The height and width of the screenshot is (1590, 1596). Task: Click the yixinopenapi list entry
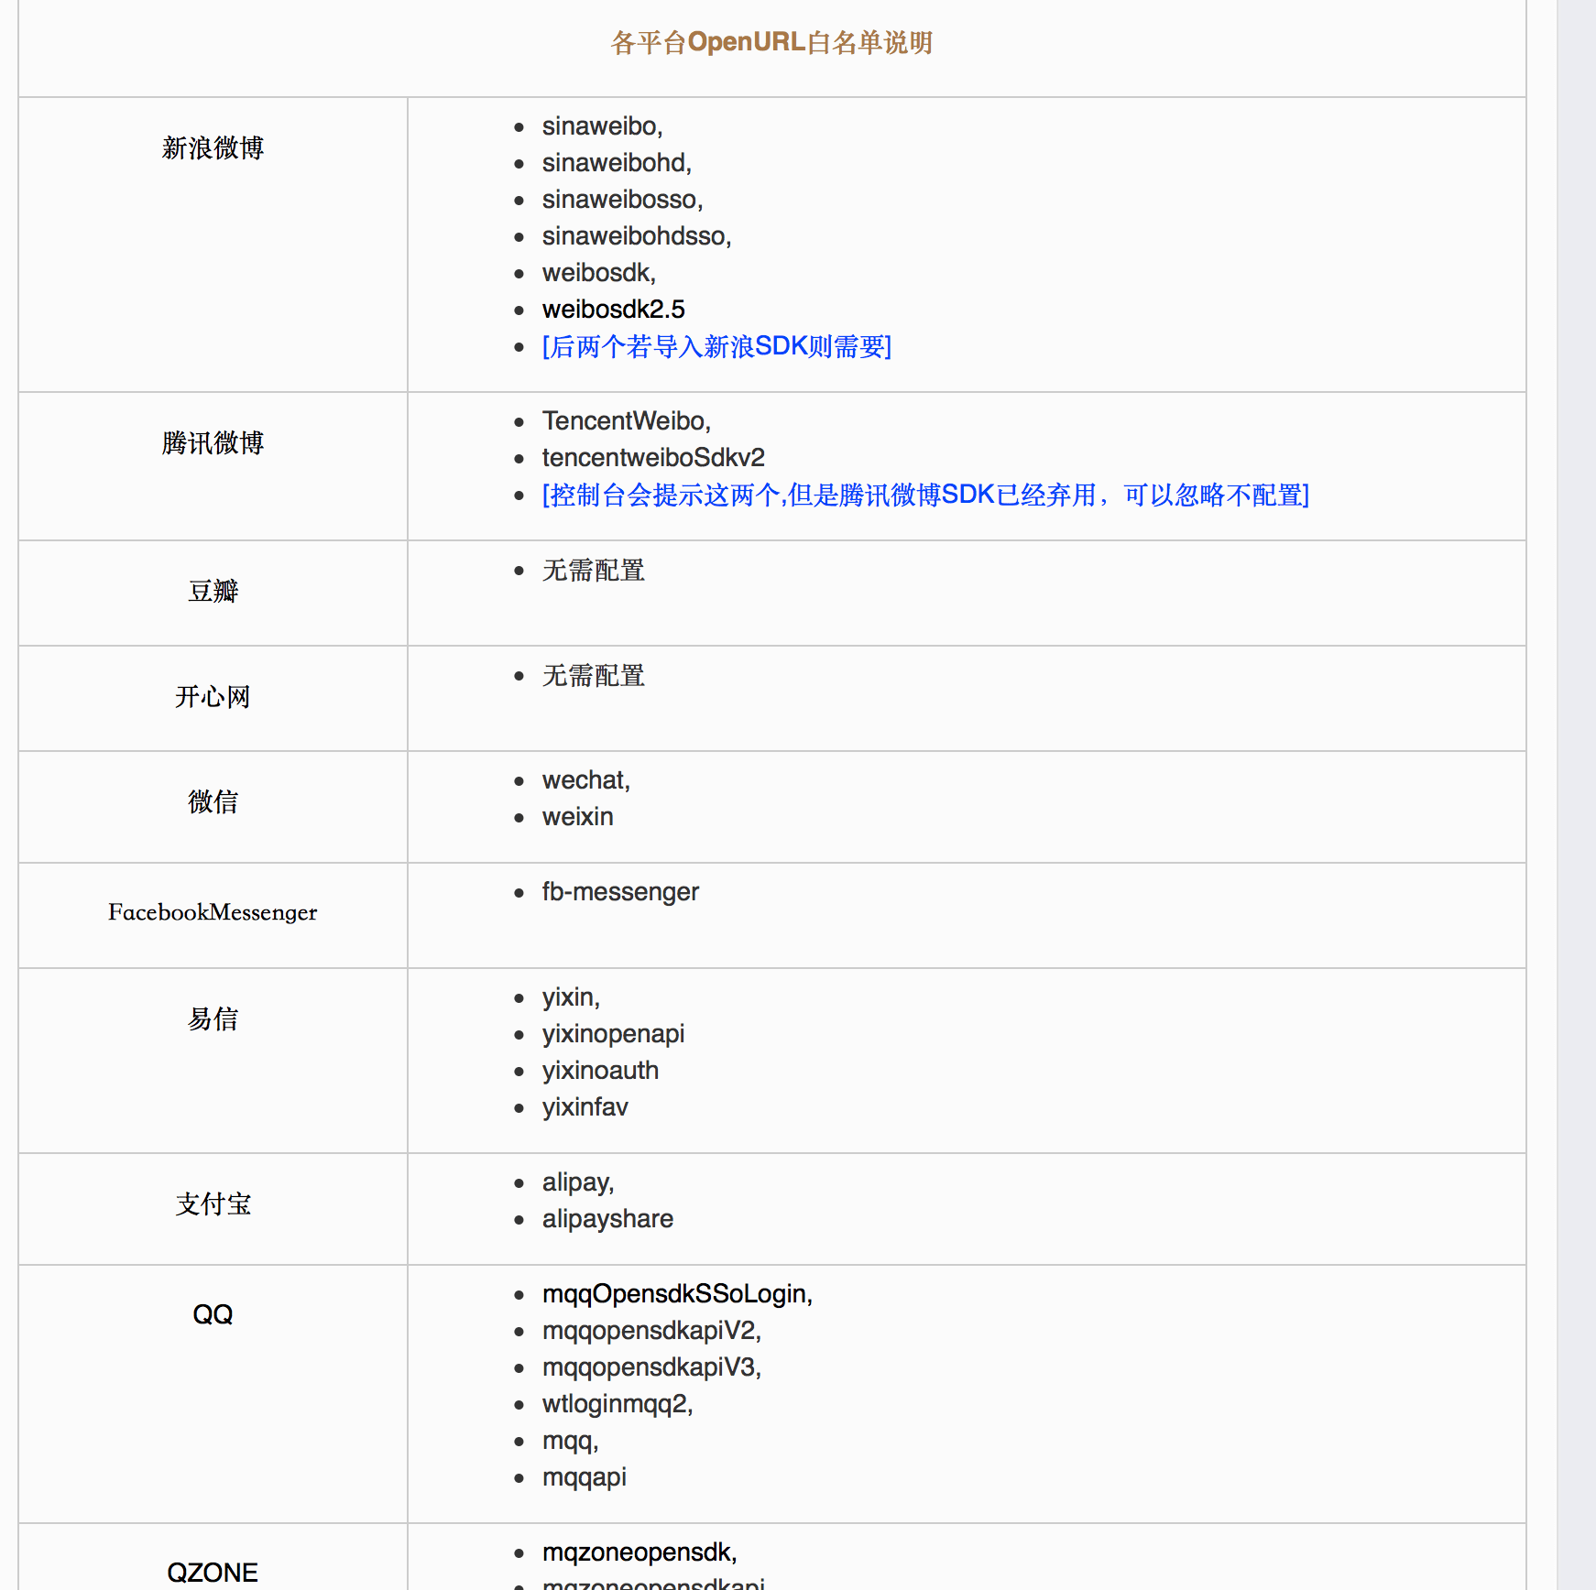pos(613,1033)
